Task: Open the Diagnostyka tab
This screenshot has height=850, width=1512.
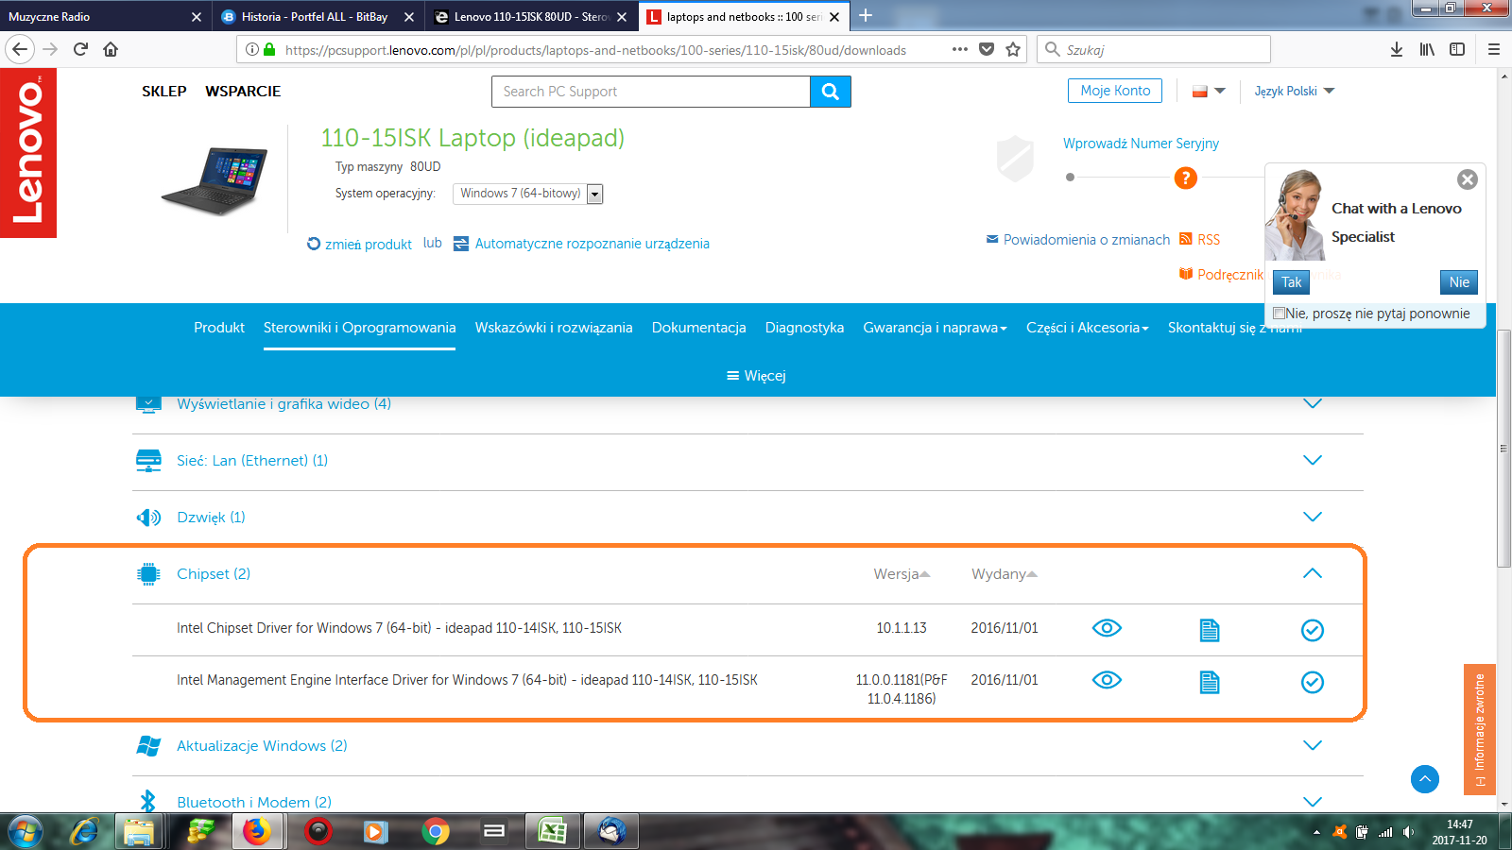Action: [804, 328]
